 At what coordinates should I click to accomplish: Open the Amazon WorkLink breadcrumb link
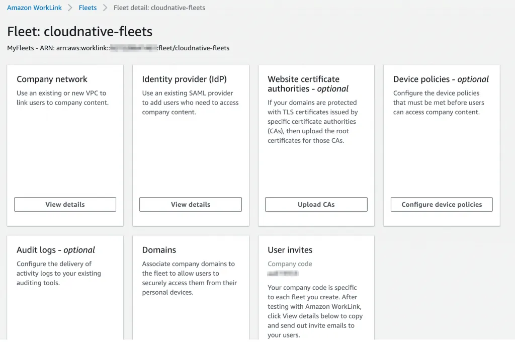(34, 8)
